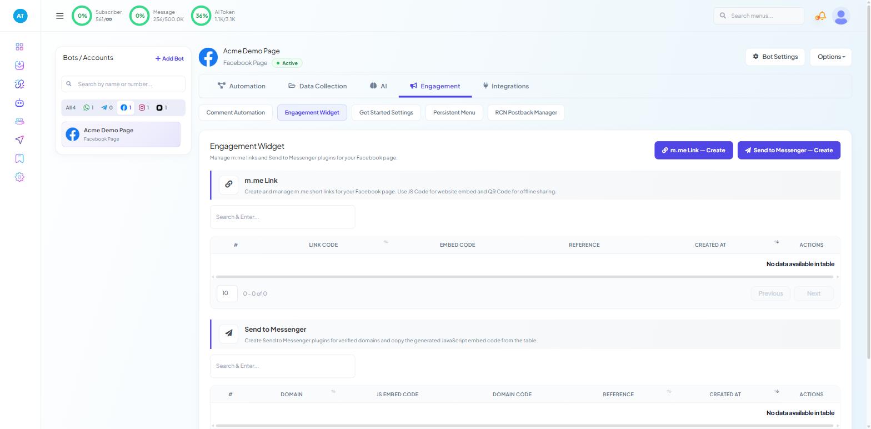The image size is (871, 429).
Task: Sort Send to Messenger table by JS EMBED CODE header
Action: tap(397, 395)
